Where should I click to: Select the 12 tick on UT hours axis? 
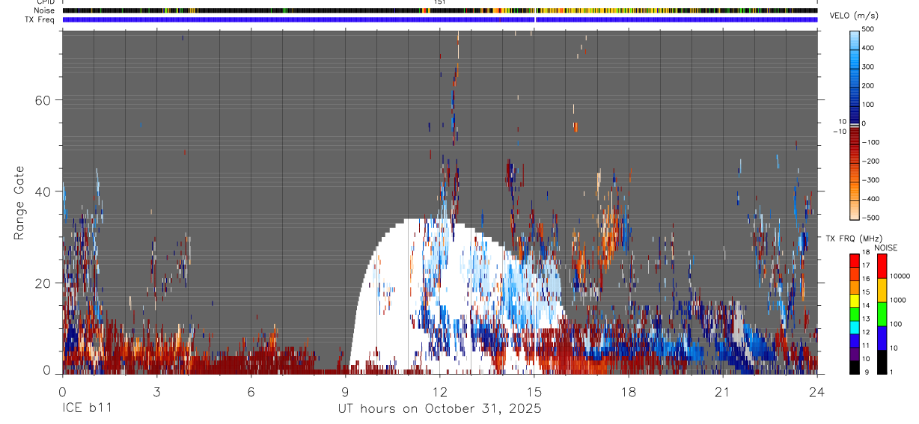[440, 392]
